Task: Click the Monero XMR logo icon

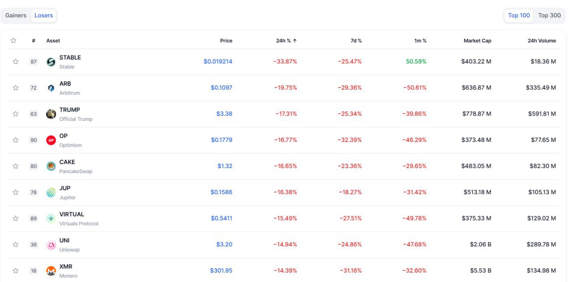Action: pyautogui.click(x=51, y=271)
